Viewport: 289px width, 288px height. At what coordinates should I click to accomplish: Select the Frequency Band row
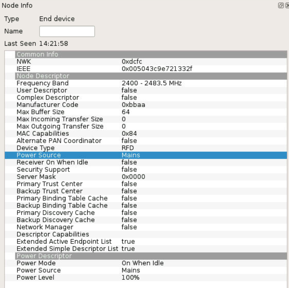[146, 83]
